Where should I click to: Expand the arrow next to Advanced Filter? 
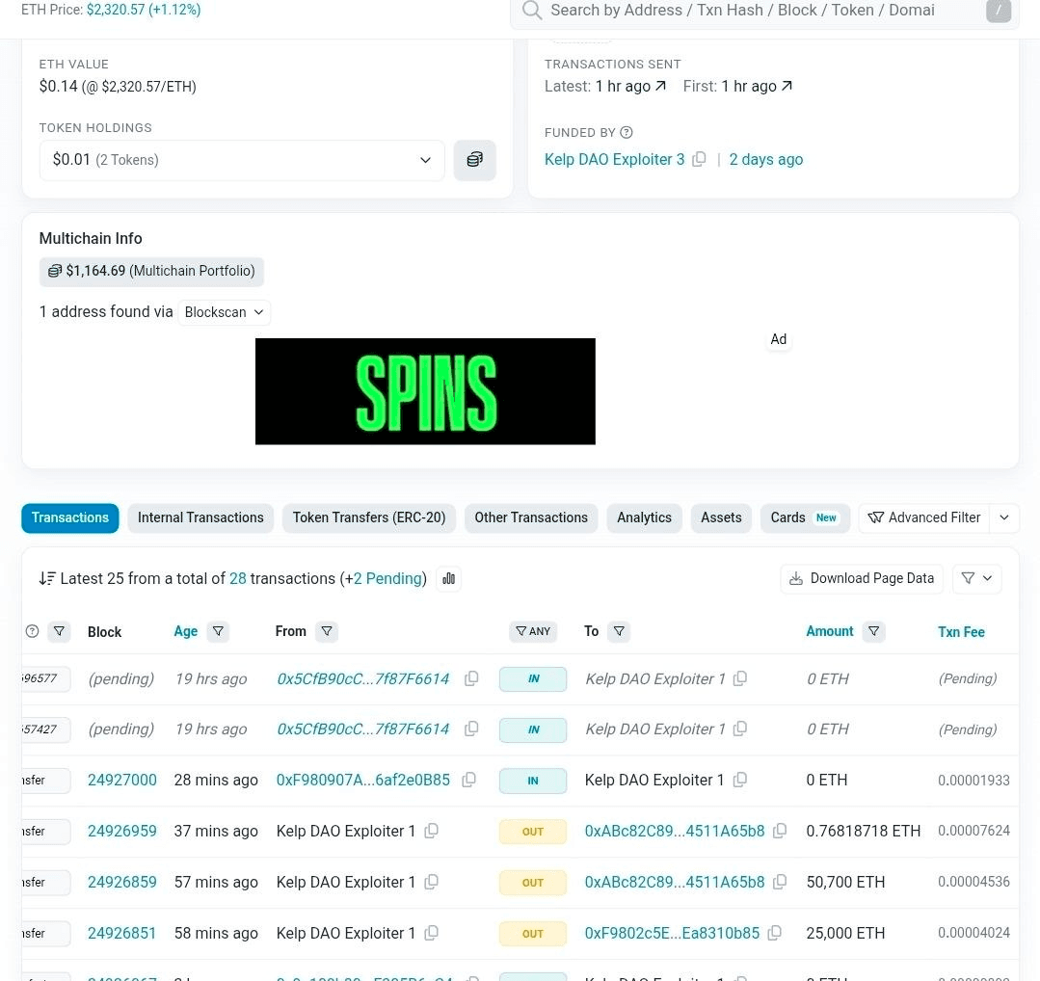point(1003,517)
